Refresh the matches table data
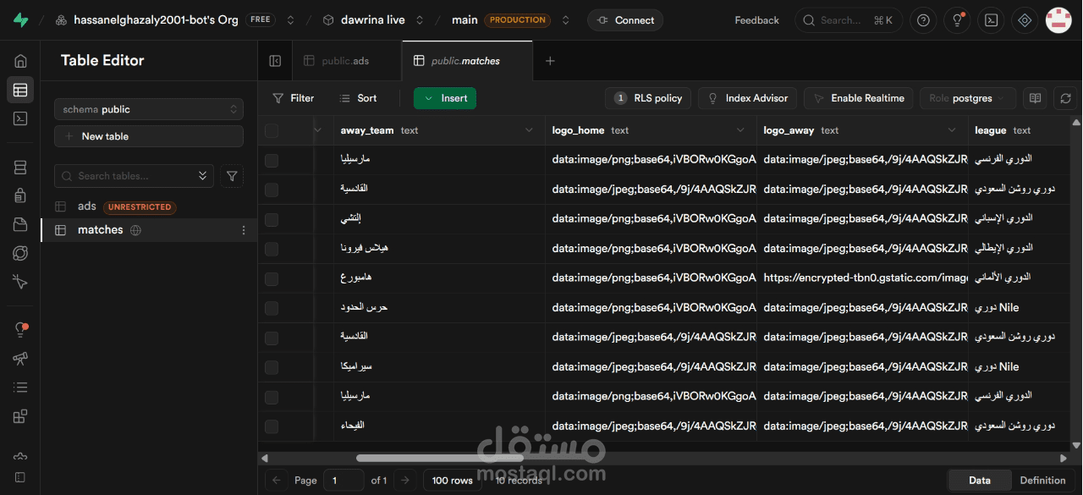 pyautogui.click(x=1064, y=97)
